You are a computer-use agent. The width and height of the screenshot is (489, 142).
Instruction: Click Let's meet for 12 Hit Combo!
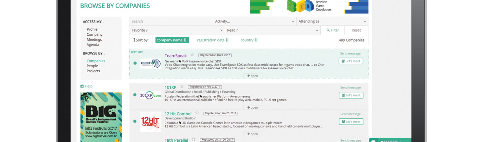point(351,122)
